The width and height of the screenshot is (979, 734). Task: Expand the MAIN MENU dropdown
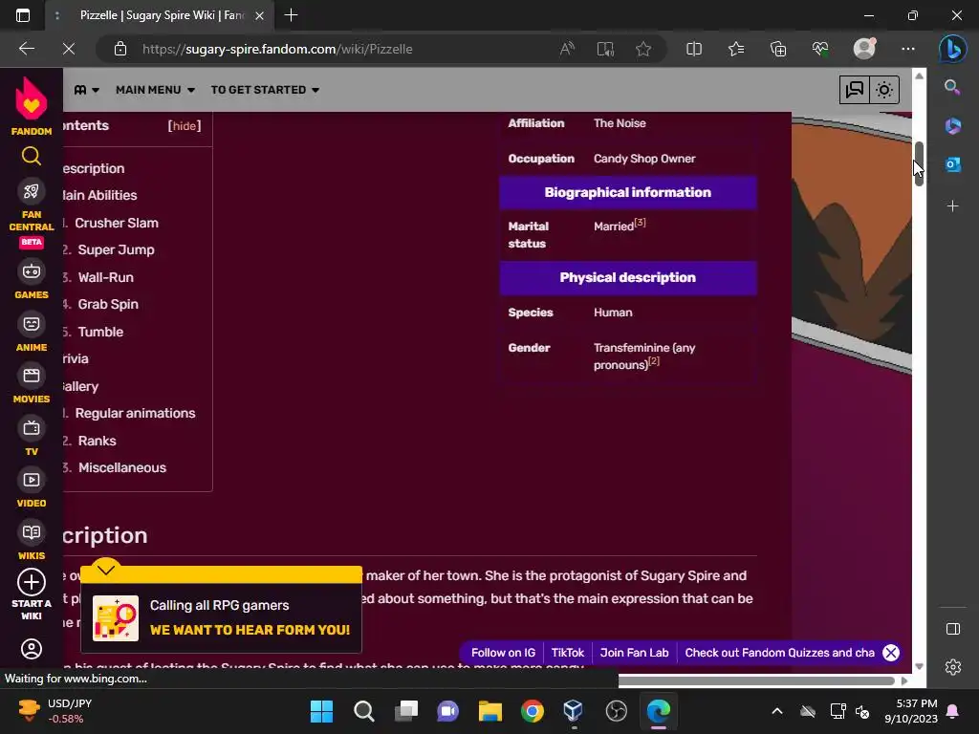156,90
